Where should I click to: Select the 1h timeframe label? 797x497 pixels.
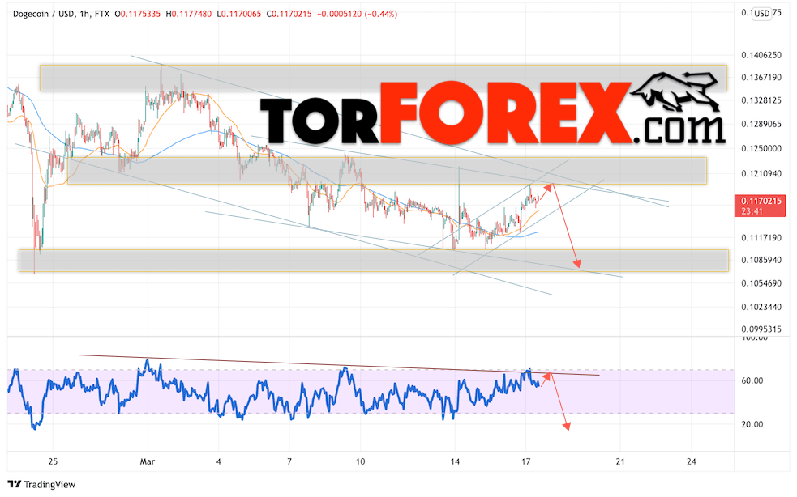click(84, 15)
